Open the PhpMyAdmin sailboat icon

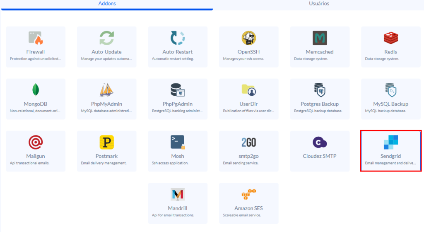coord(106,90)
